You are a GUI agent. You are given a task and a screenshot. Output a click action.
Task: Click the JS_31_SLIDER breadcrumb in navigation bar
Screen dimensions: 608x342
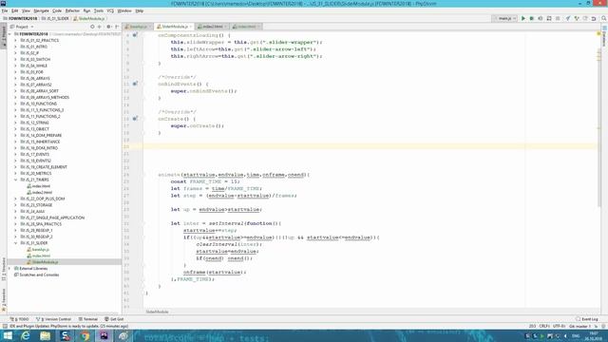tap(55, 18)
